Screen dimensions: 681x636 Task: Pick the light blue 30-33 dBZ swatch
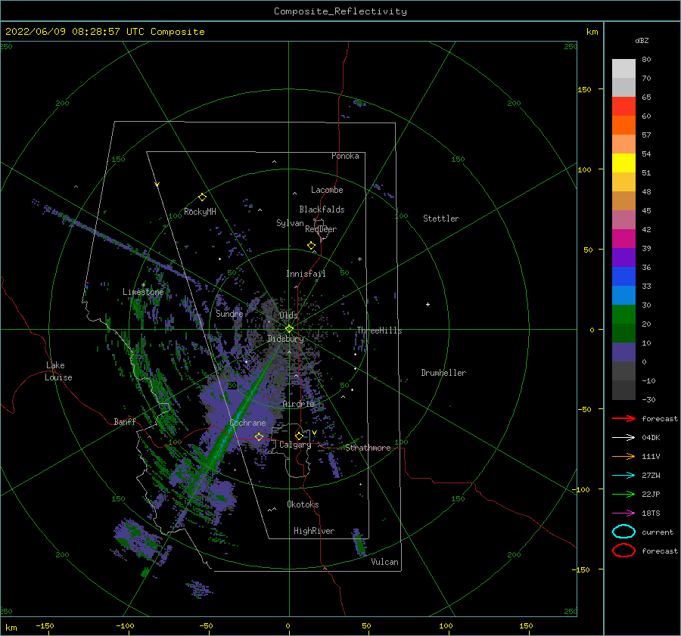(623, 296)
